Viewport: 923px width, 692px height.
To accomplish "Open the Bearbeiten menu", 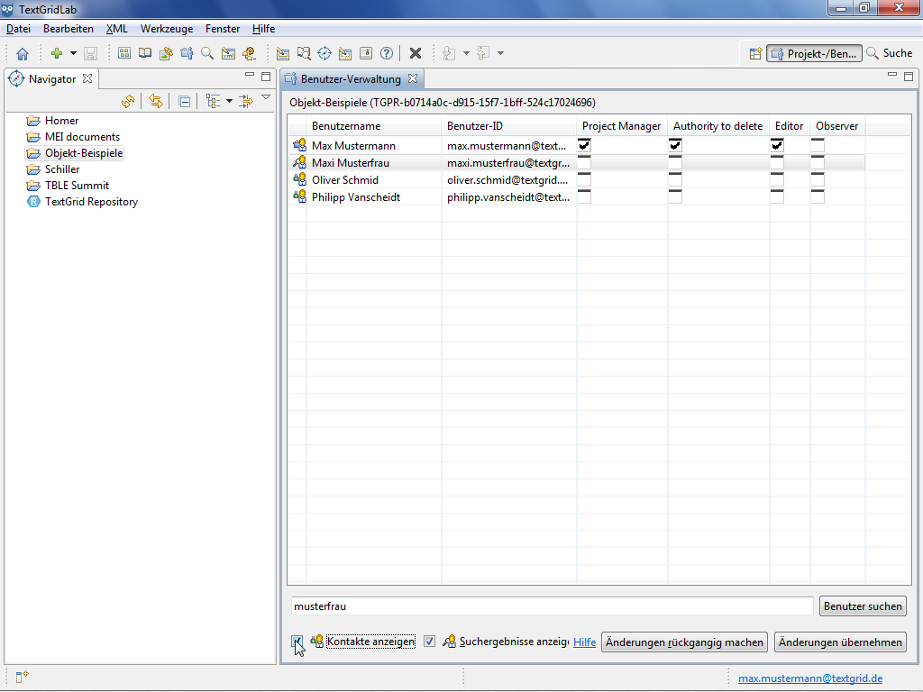I will tap(69, 29).
